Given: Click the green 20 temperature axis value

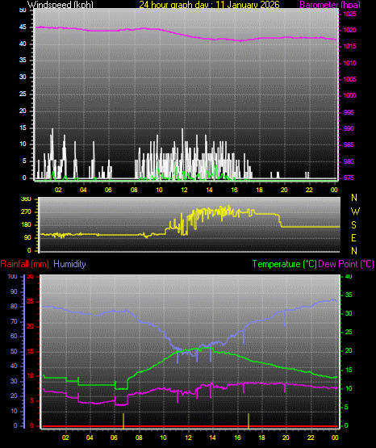Looking at the screenshot, I should 349,350.
